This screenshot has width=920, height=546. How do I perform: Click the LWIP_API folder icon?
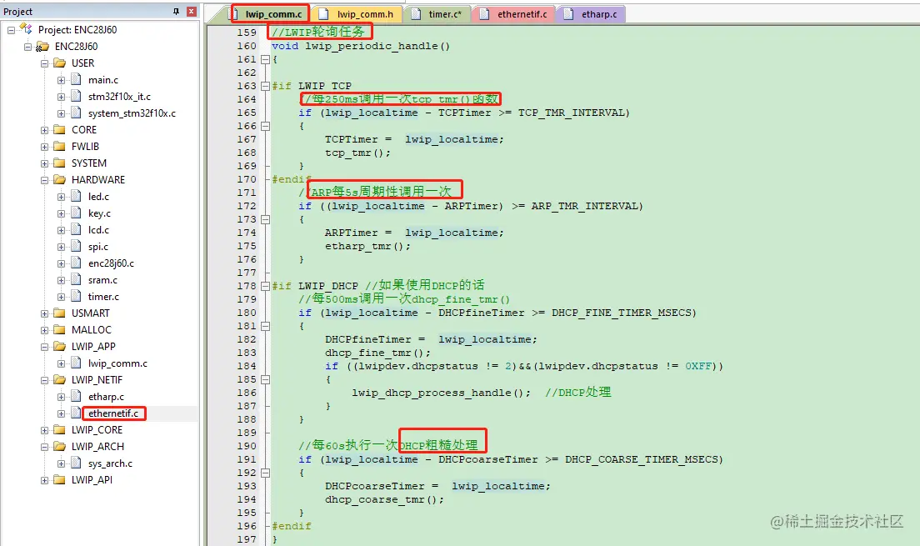click(x=59, y=479)
